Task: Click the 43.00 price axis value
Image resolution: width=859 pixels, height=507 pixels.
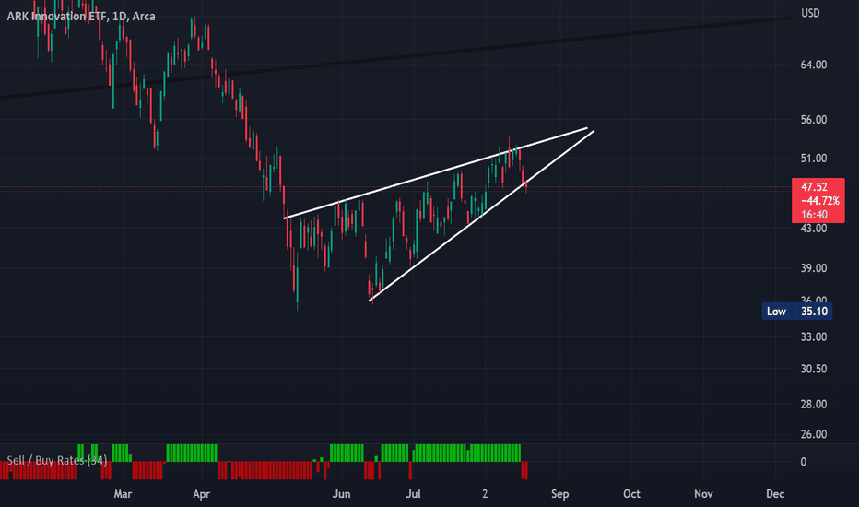Action: click(x=814, y=229)
